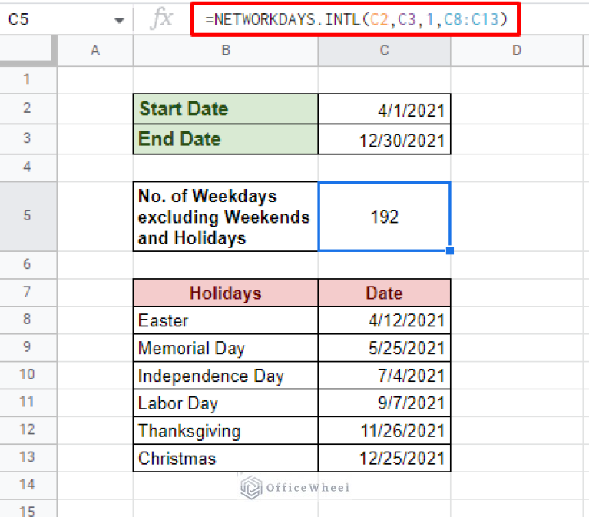Viewport: 589px width, 517px height.
Task: Click the Christmas date 12/25/2021
Action: coord(384,459)
